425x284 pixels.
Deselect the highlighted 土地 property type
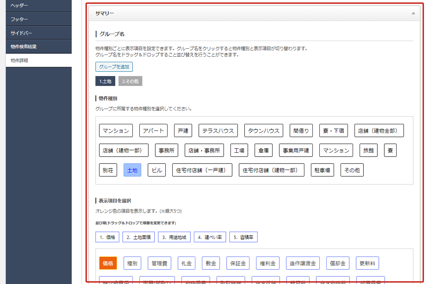132,170
